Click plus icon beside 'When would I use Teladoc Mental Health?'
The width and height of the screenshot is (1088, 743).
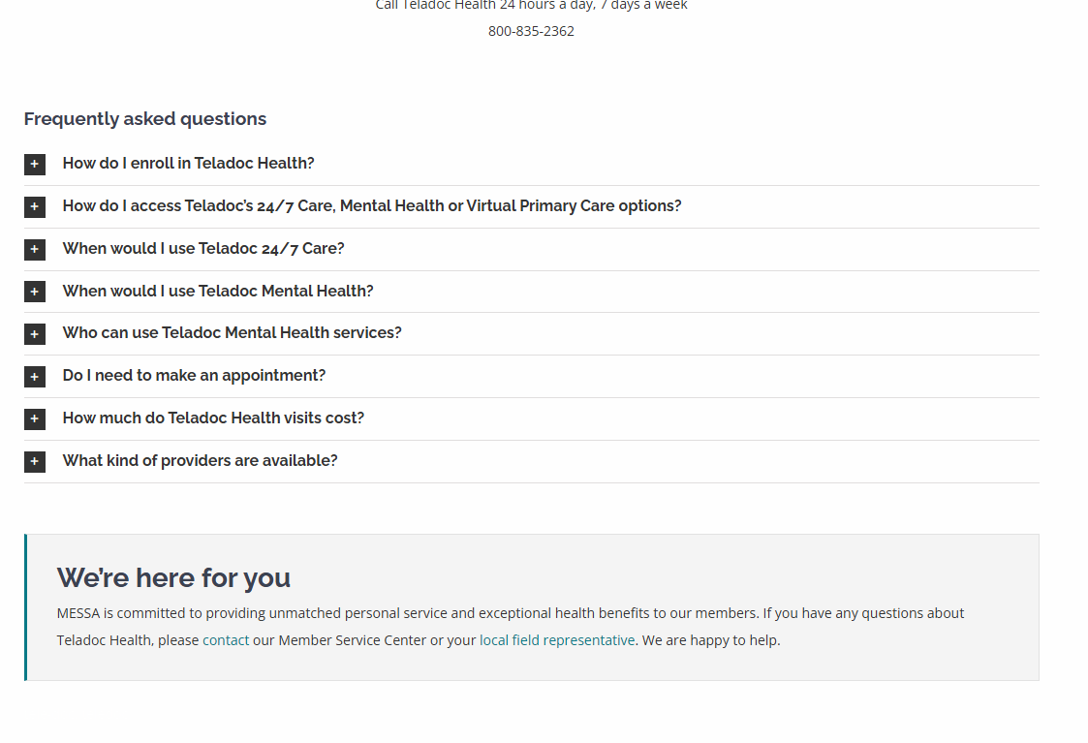(35, 292)
